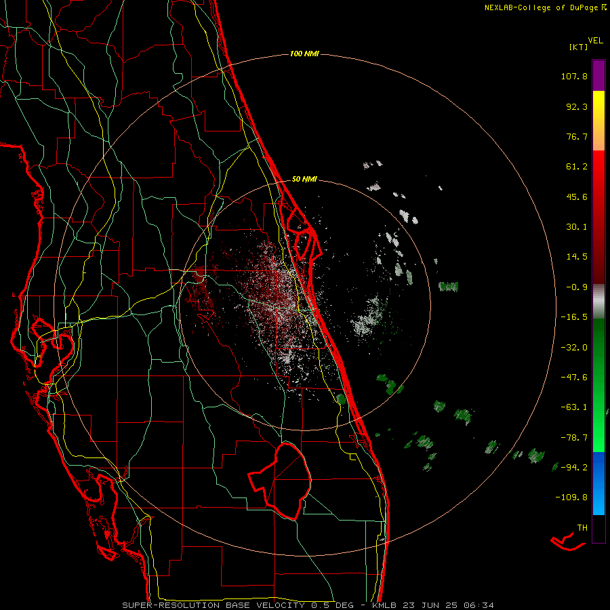Click the -16.5 legend value
The height and width of the screenshot is (610, 610).
(574, 317)
